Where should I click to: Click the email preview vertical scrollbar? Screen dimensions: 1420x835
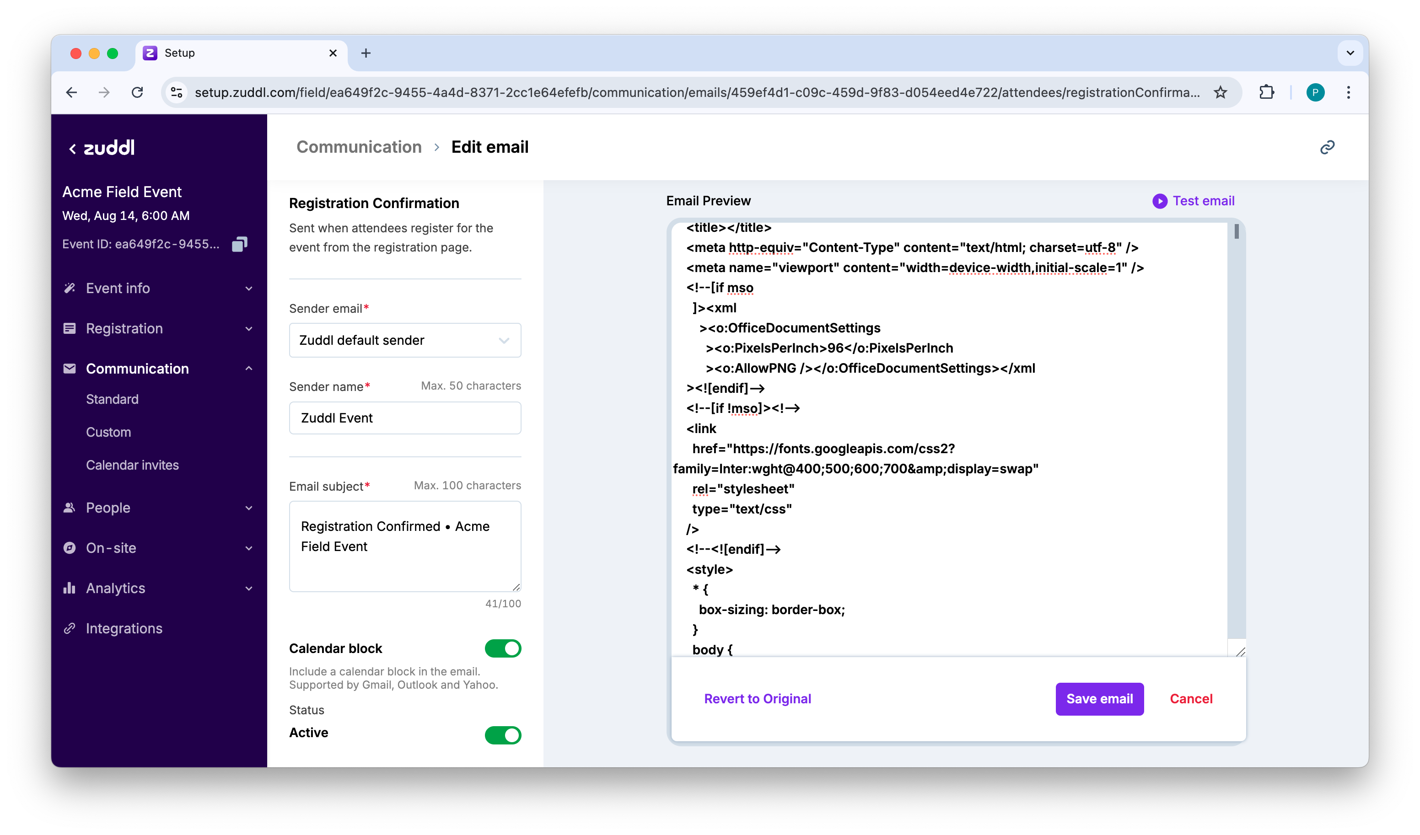[1236, 231]
